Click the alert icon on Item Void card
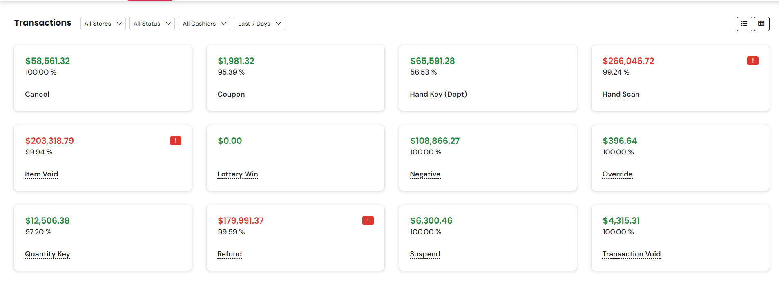Image resolution: width=779 pixels, height=304 pixels. click(x=175, y=141)
